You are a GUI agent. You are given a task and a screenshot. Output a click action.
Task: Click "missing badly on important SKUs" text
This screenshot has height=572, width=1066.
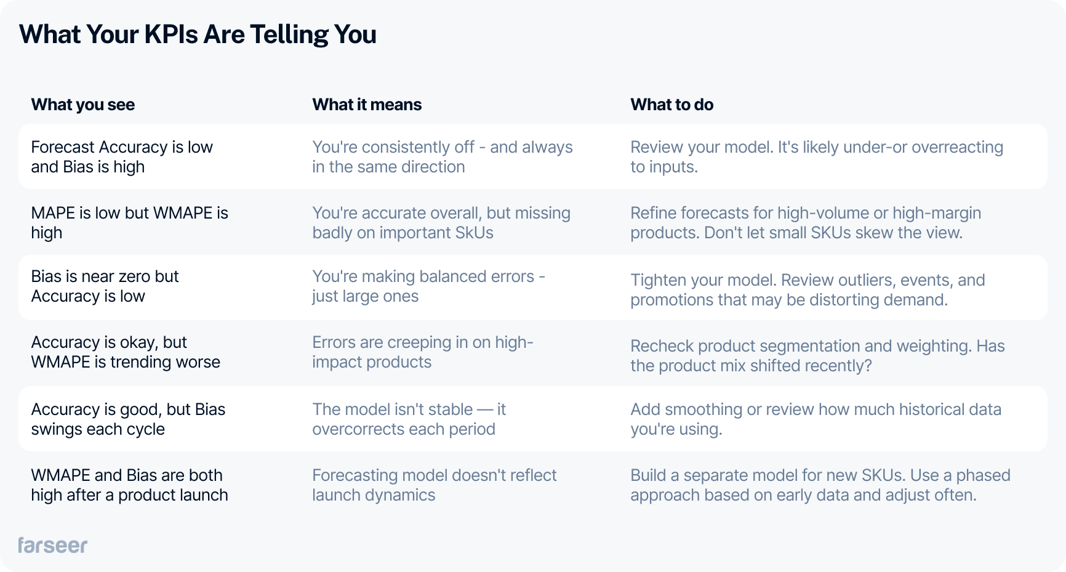(x=441, y=223)
